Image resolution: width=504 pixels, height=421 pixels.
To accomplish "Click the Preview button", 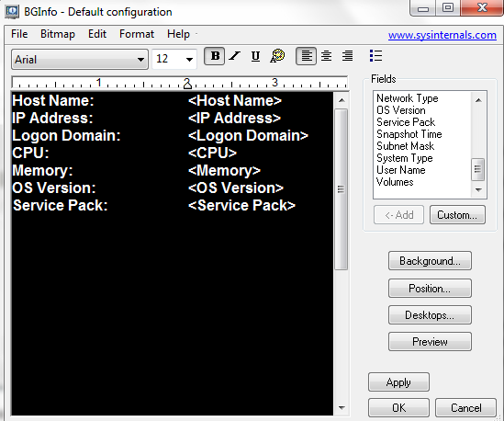I will pyautogui.click(x=430, y=342).
